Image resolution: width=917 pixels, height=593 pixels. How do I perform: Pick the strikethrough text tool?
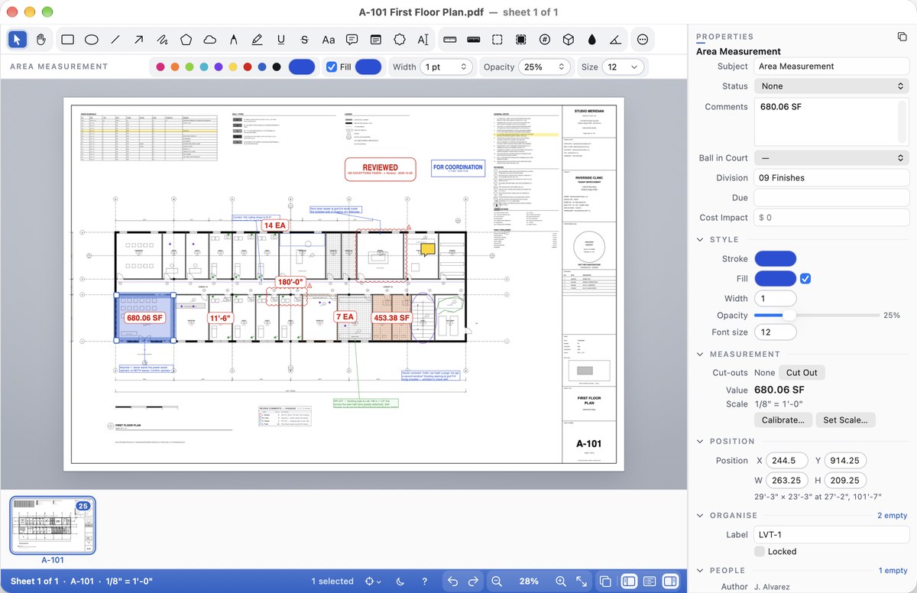point(304,39)
